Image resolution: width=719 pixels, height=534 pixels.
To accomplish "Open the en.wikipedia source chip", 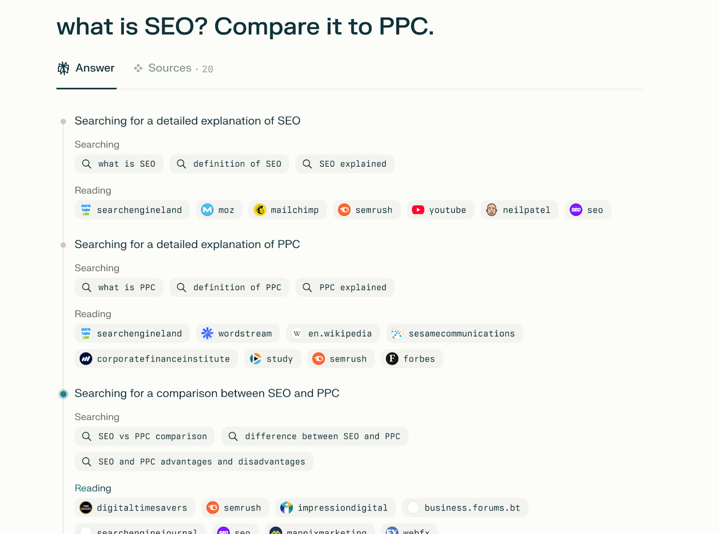I will tap(333, 333).
